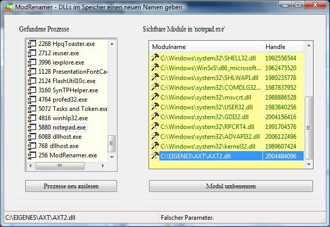Click process icon beside 5880 notepad.exe
Viewport: 330px width, 227px height.
pos(32,127)
